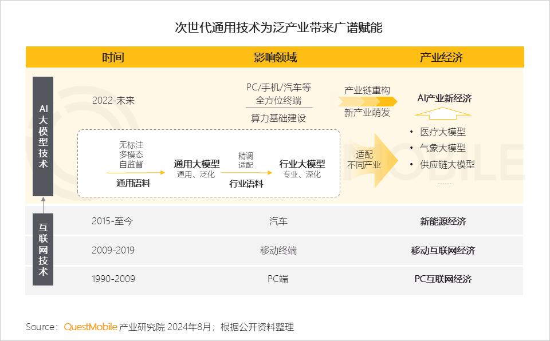Click the 行业大模型 bold label

302,164
